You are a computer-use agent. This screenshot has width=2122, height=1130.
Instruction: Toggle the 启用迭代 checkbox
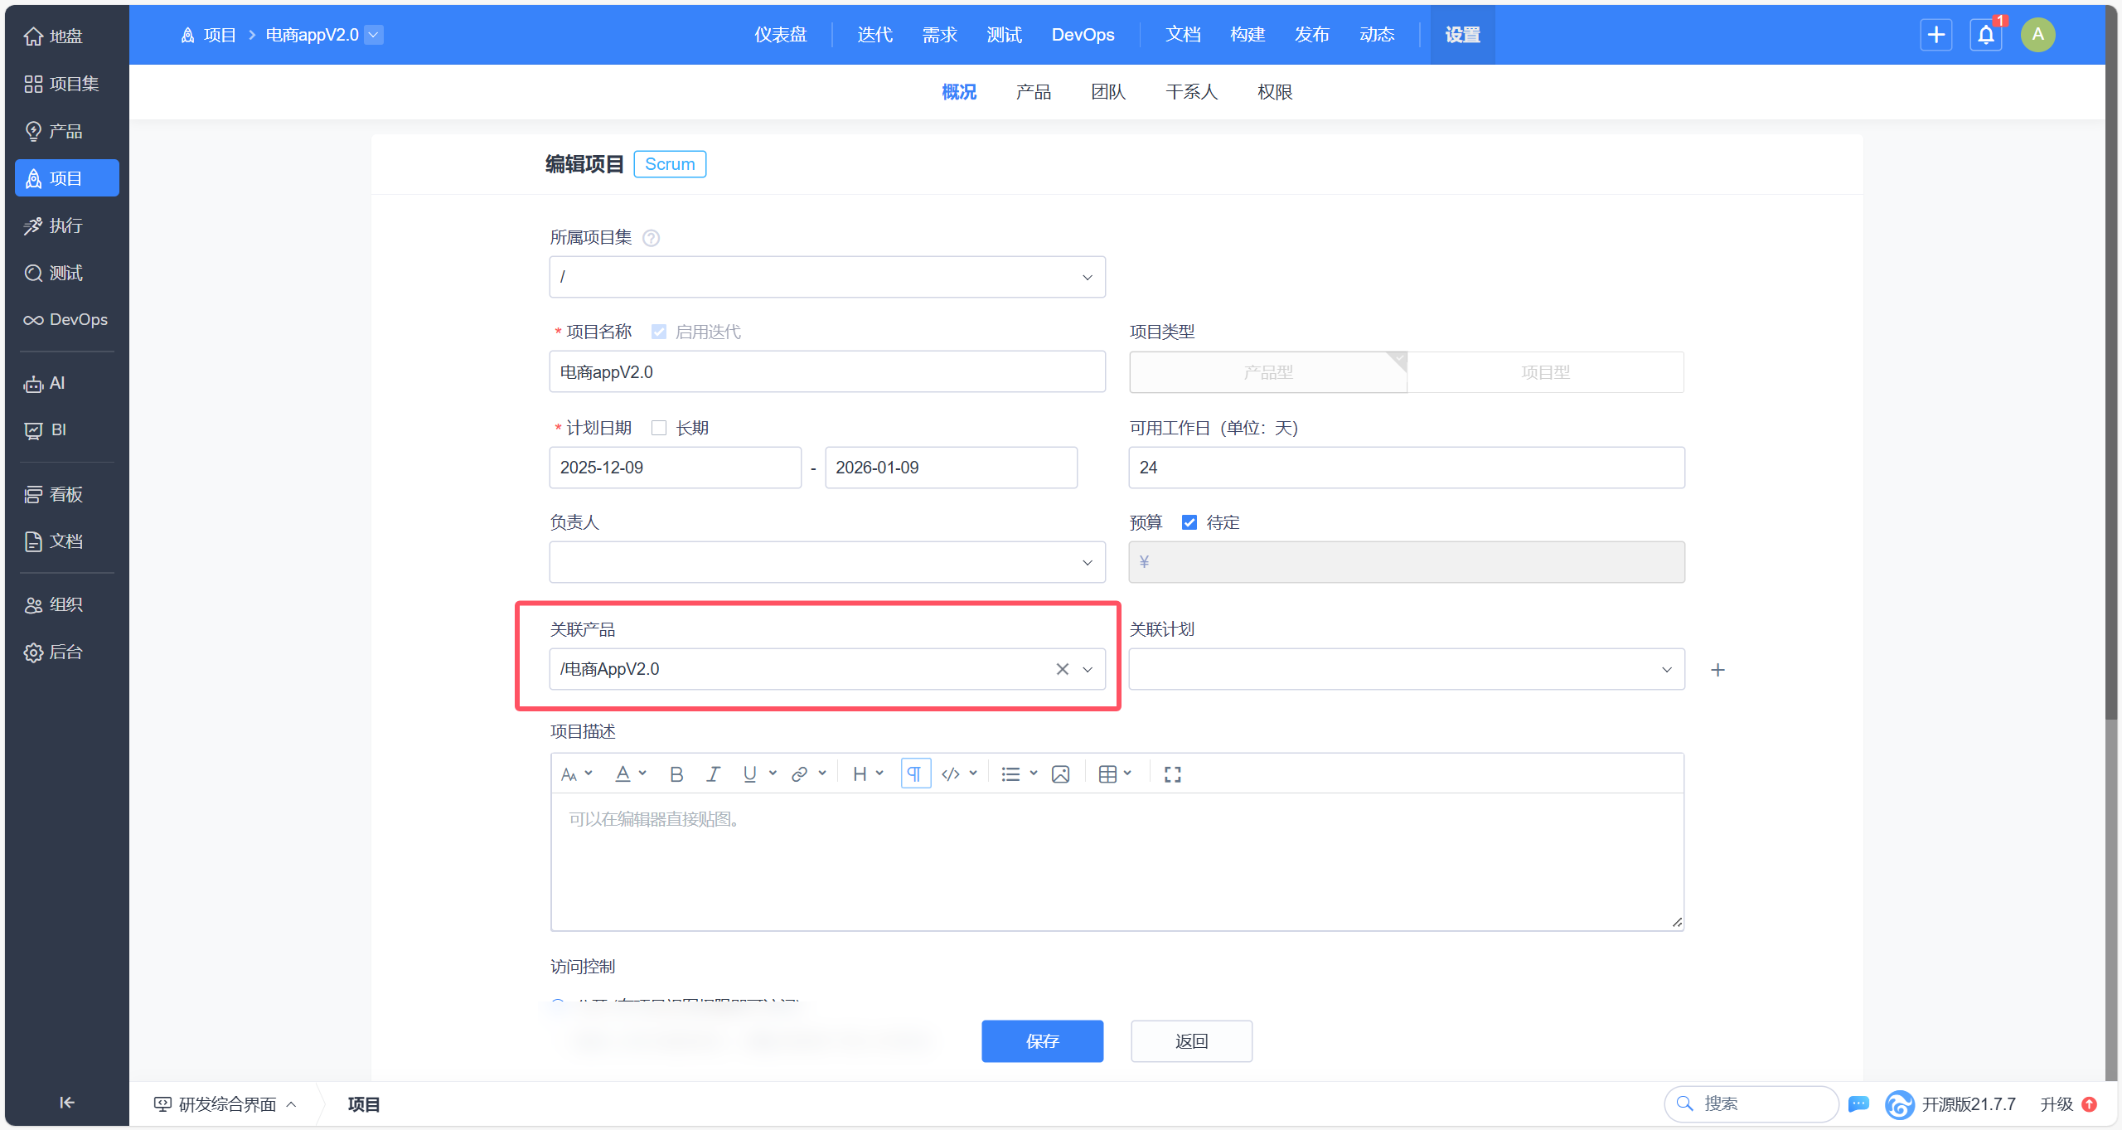coord(659,332)
